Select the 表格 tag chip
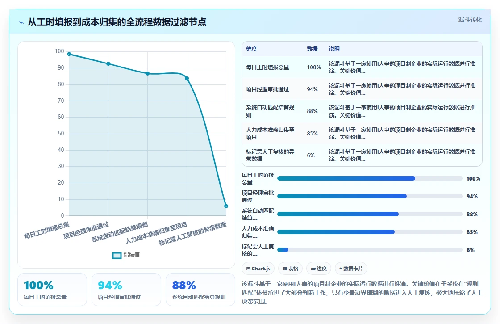This screenshot has width=500, height=324. [291, 269]
